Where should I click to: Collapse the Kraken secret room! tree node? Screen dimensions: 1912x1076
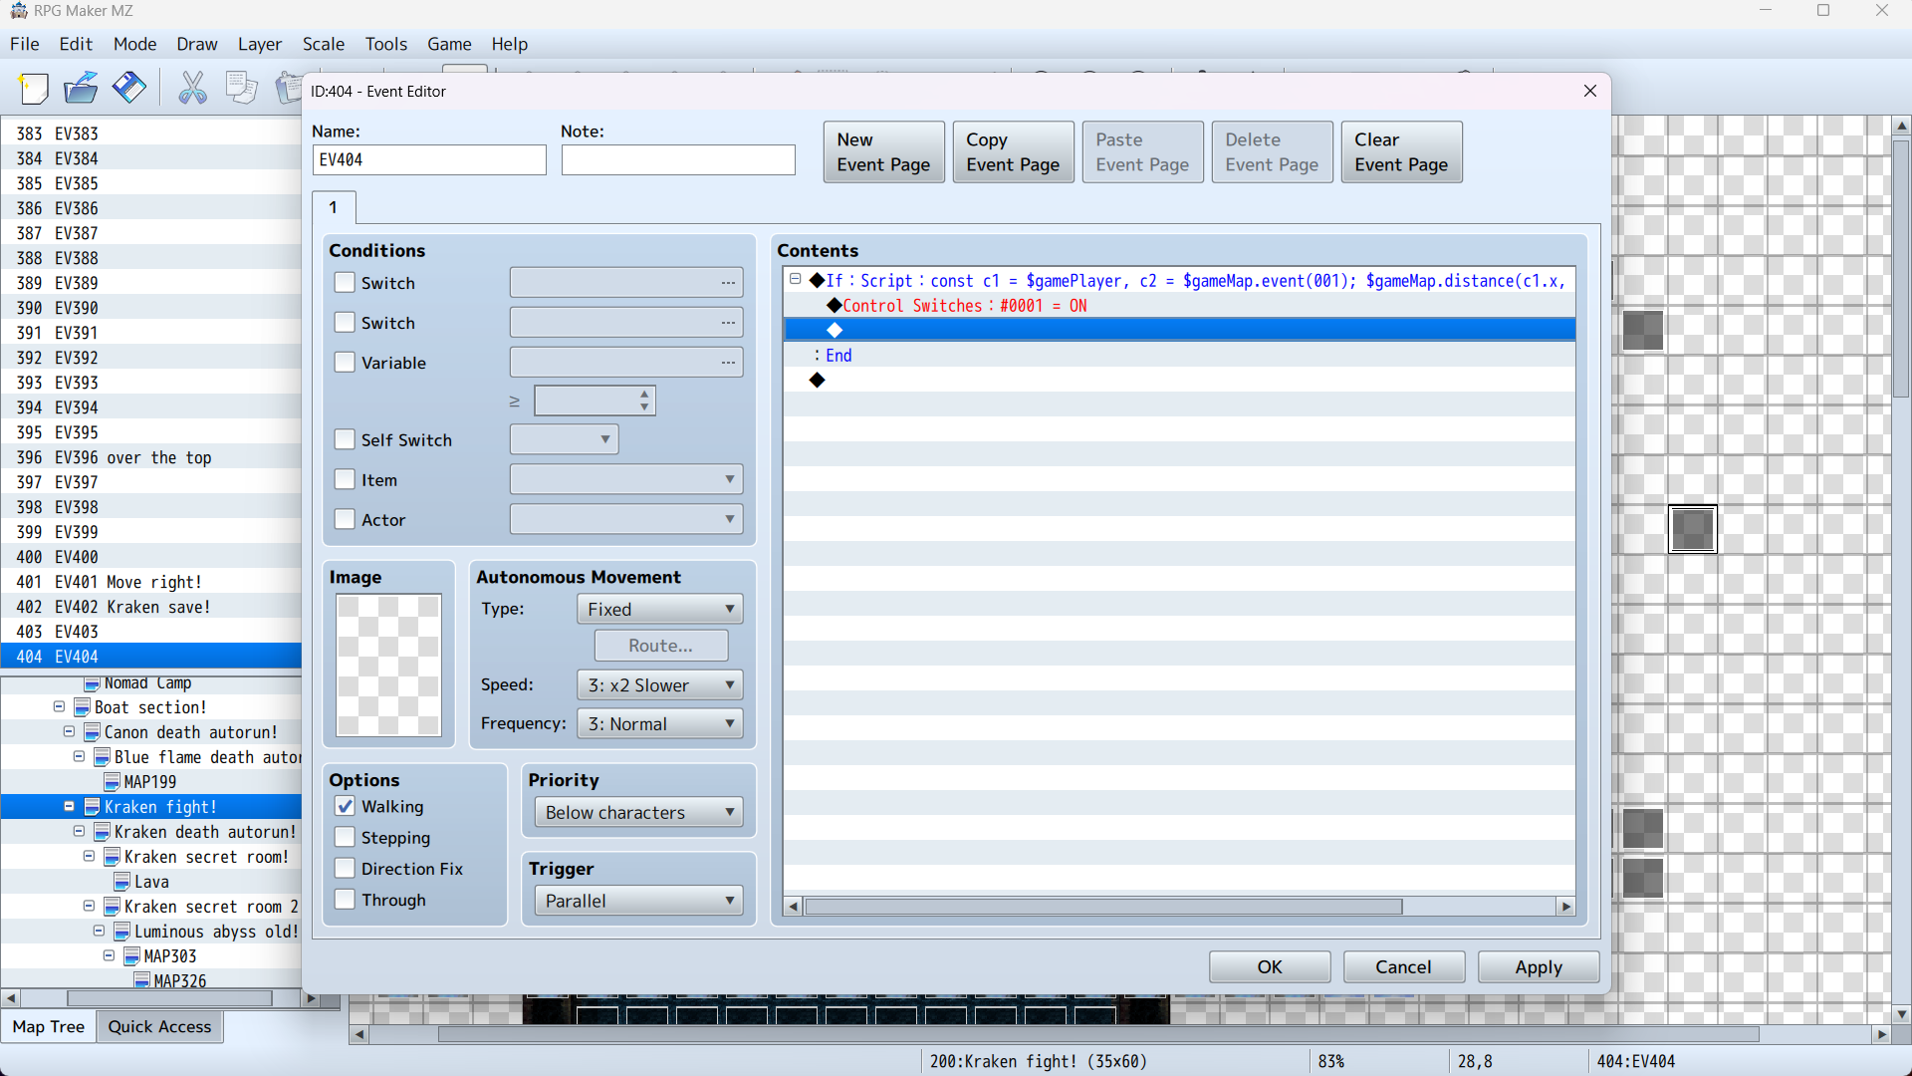(89, 857)
